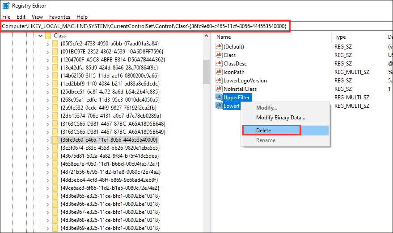Click the Registry Editor app icon in title bar

[x=6, y=5]
